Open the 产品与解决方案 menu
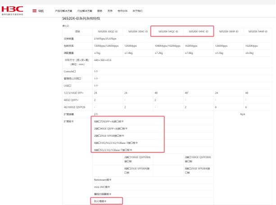The height and width of the screenshot is (205, 276). [64, 10]
